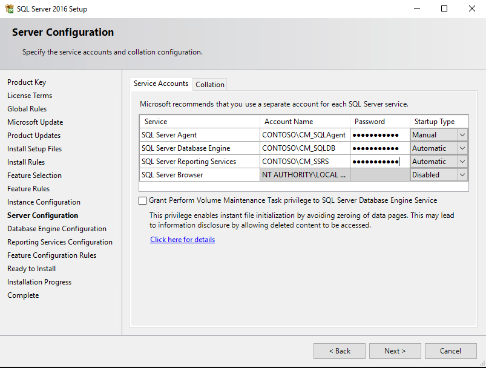The image size is (486, 368).
Task: Click Reporting Services Configuration step in sidebar
Action: 60,242
